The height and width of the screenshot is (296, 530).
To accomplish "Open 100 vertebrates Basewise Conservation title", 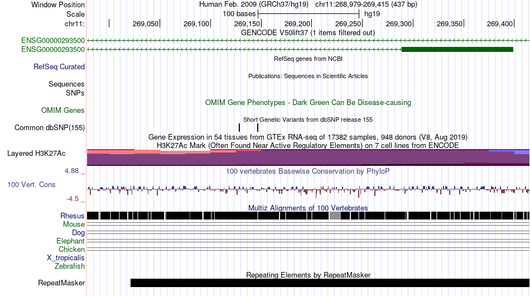I will pos(308,171).
